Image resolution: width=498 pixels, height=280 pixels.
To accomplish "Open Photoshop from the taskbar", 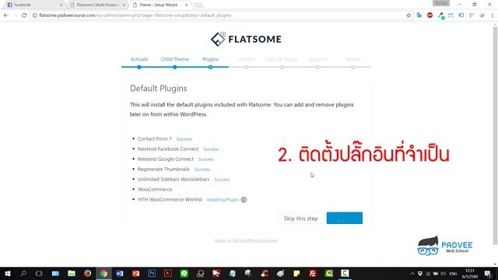I will pos(152,273).
